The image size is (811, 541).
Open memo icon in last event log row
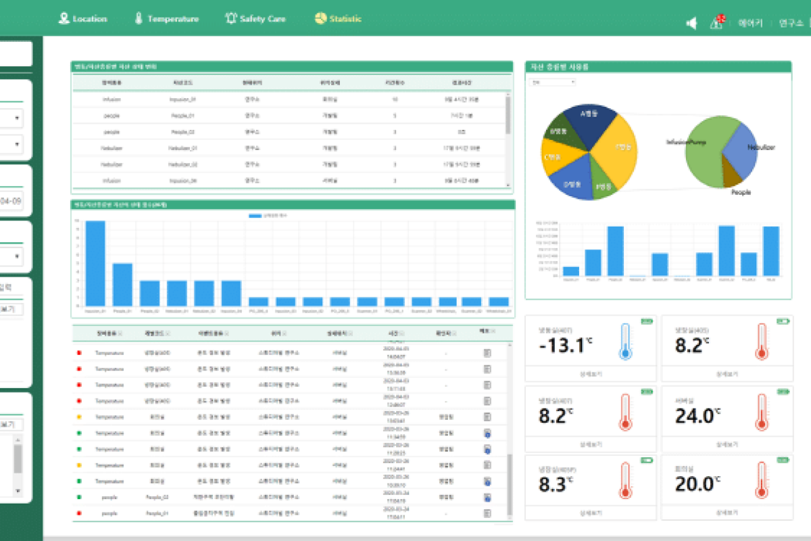pos(487,513)
